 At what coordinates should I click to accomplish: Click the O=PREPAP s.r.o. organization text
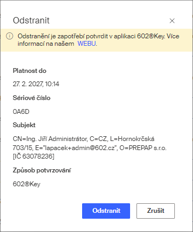click(x=143, y=148)
